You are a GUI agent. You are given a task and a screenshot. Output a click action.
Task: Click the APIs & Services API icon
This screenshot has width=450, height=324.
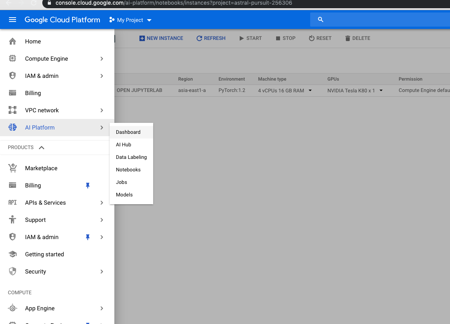click(x=13, y=202)
